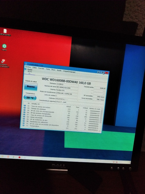The height and width of the screenshot is (194, 145).
Task: Select the Leeme gear desktop icon
Action: tap(4, 47)
